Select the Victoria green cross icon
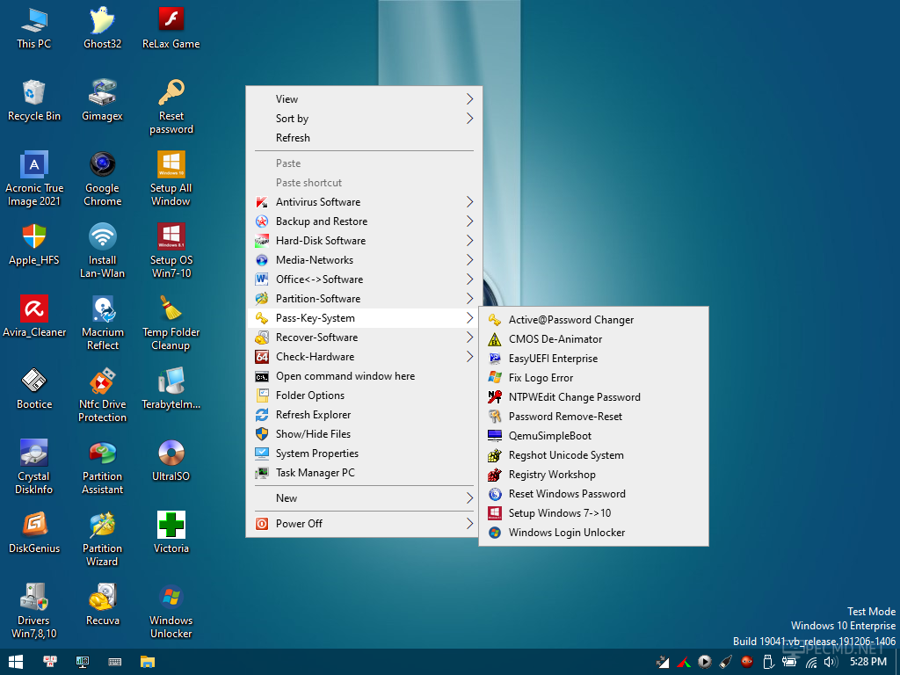This screenshot has height=675, width=900. click(171, 533)
